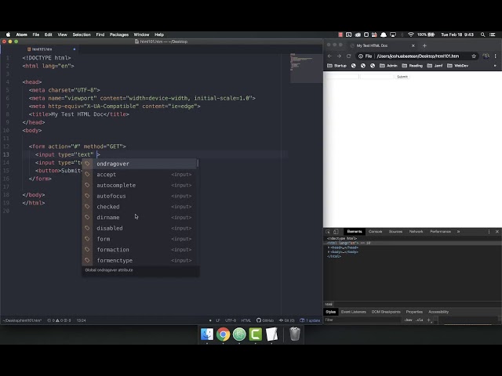Change LF line ending in status bar
The height and width of the screenshot is (376, 502).
click(218, 320)
